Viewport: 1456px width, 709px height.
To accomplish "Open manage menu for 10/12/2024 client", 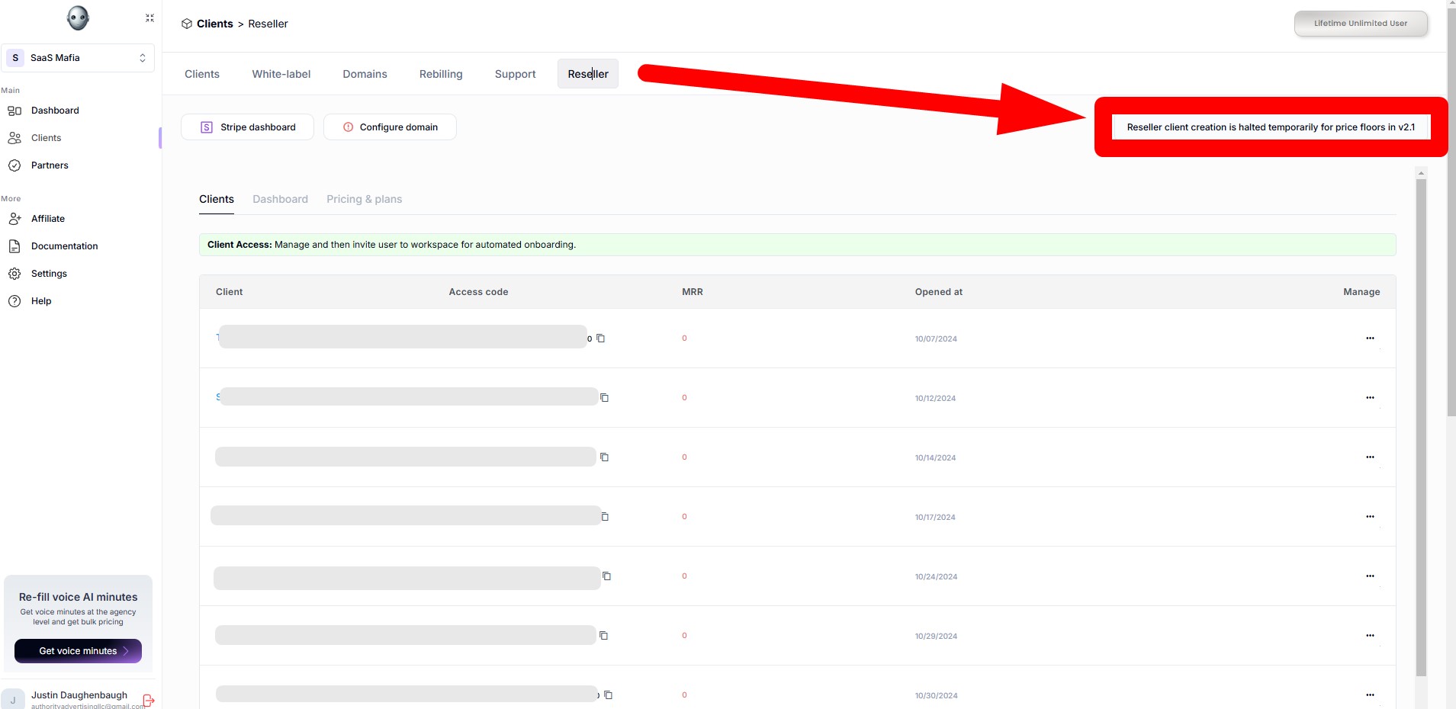I will pyautogui.click(x=1370, y=398).
